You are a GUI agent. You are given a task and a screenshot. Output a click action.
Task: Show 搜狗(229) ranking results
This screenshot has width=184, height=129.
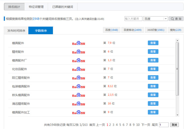(175, 30)
